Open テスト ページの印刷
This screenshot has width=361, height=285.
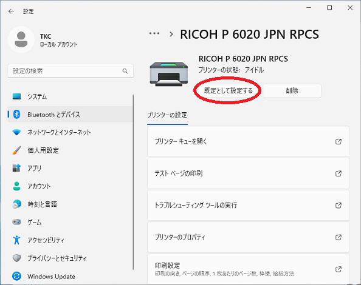(x=248, y=173)
